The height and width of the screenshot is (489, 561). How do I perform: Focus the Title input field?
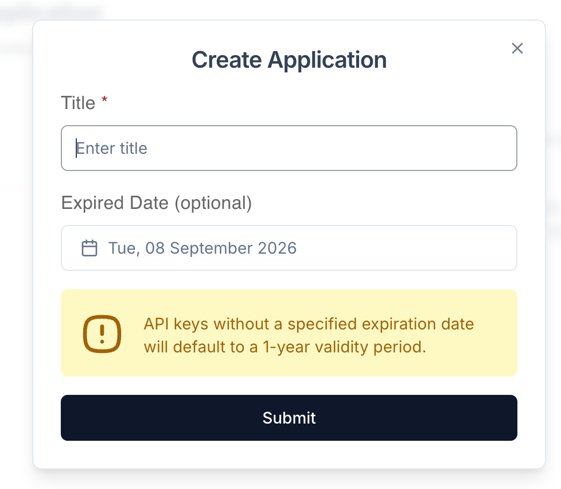click(289, 148)
